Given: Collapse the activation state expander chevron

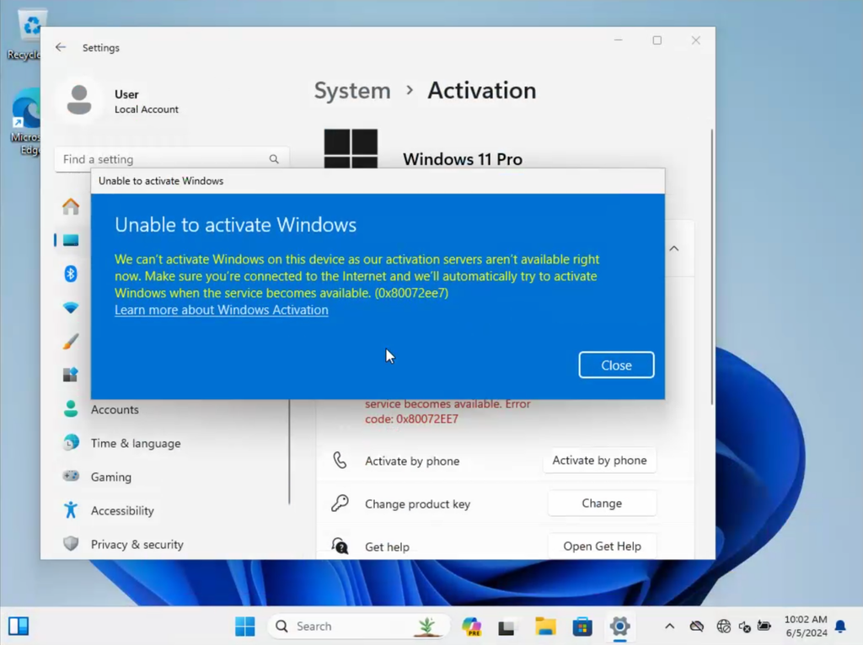Looking at the screenshot, I should (674, 249).
